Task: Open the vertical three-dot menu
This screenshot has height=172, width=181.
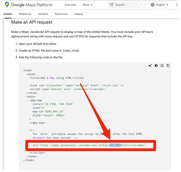Action: 177,5
